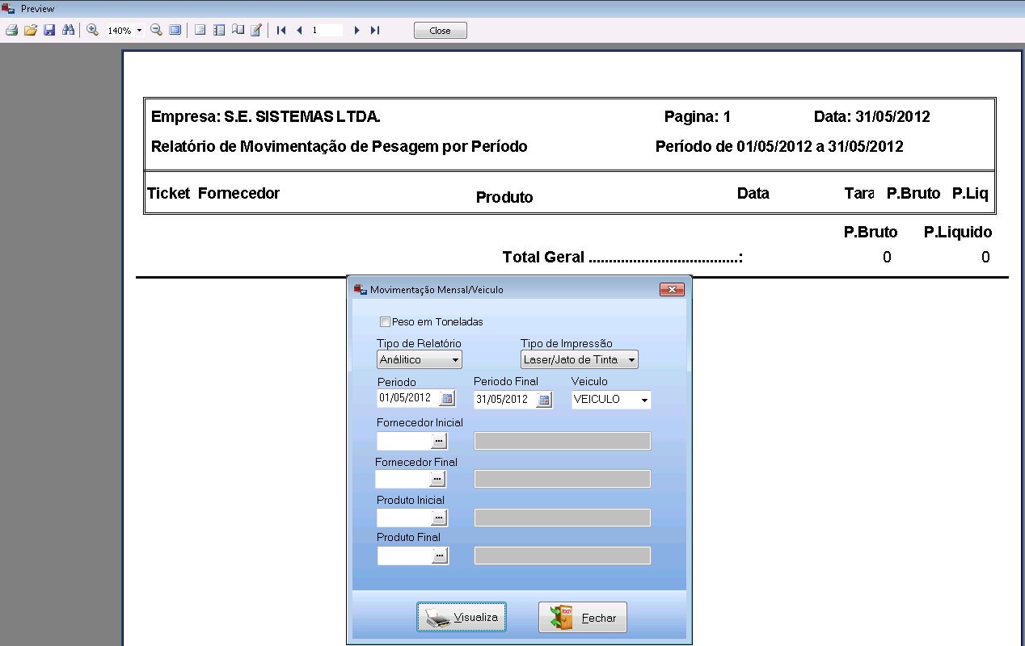Open the Tipo de Impressão dropdown
The width and height of the screenshot is (1025, 646).
(631, 360)
